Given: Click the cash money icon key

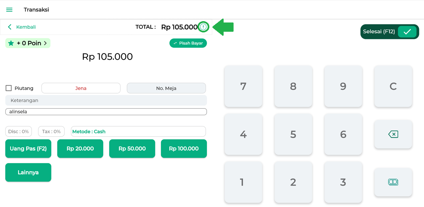Looking at the screenshot, I should tap(393, 182).
